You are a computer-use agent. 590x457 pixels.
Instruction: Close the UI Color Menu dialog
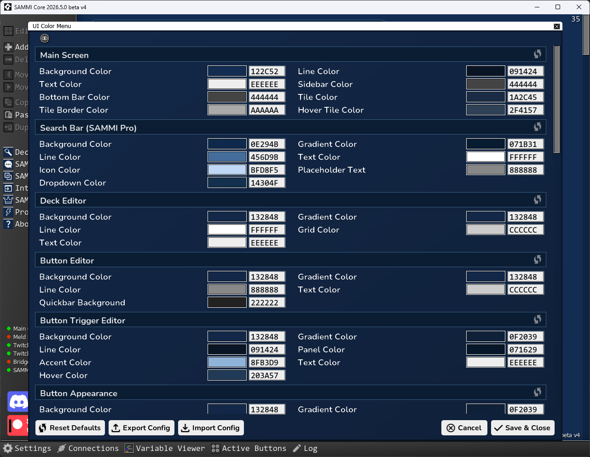(x=557, y=26)
